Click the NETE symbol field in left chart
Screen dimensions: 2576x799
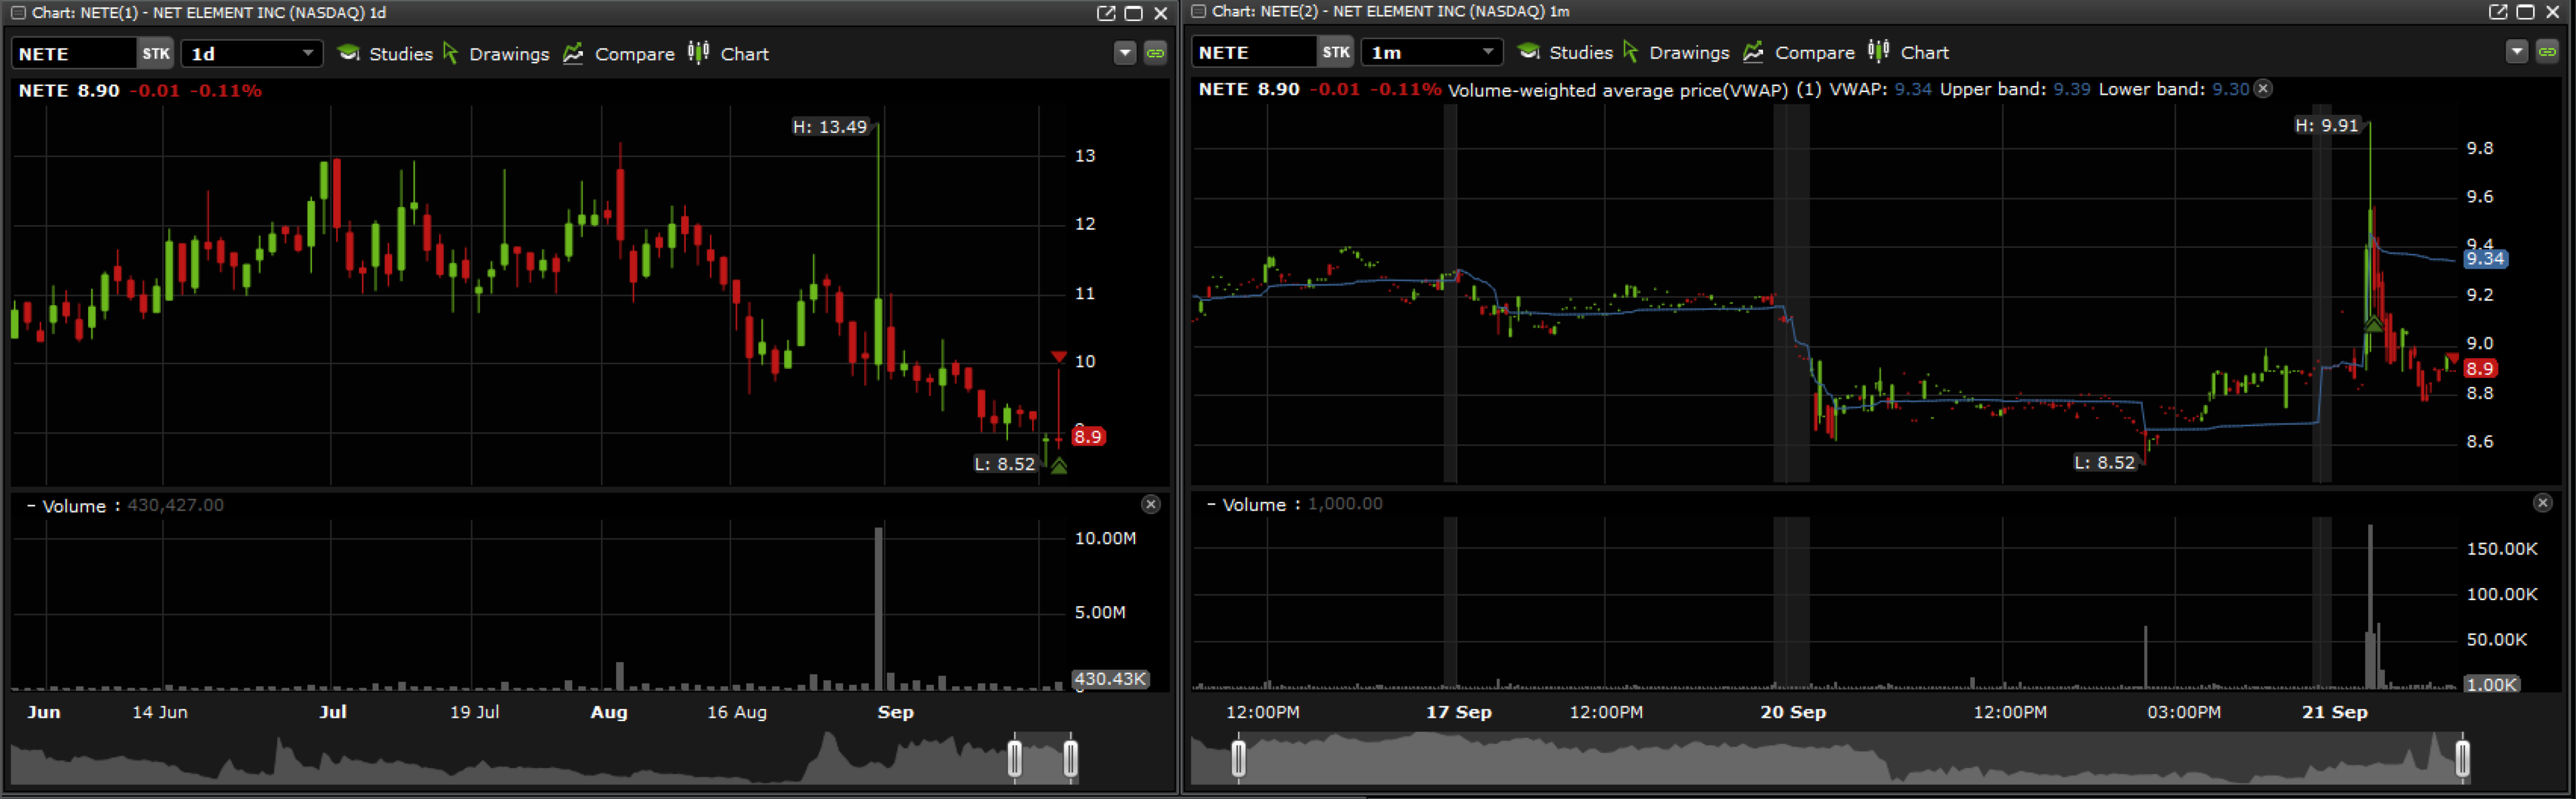[73, 54]
